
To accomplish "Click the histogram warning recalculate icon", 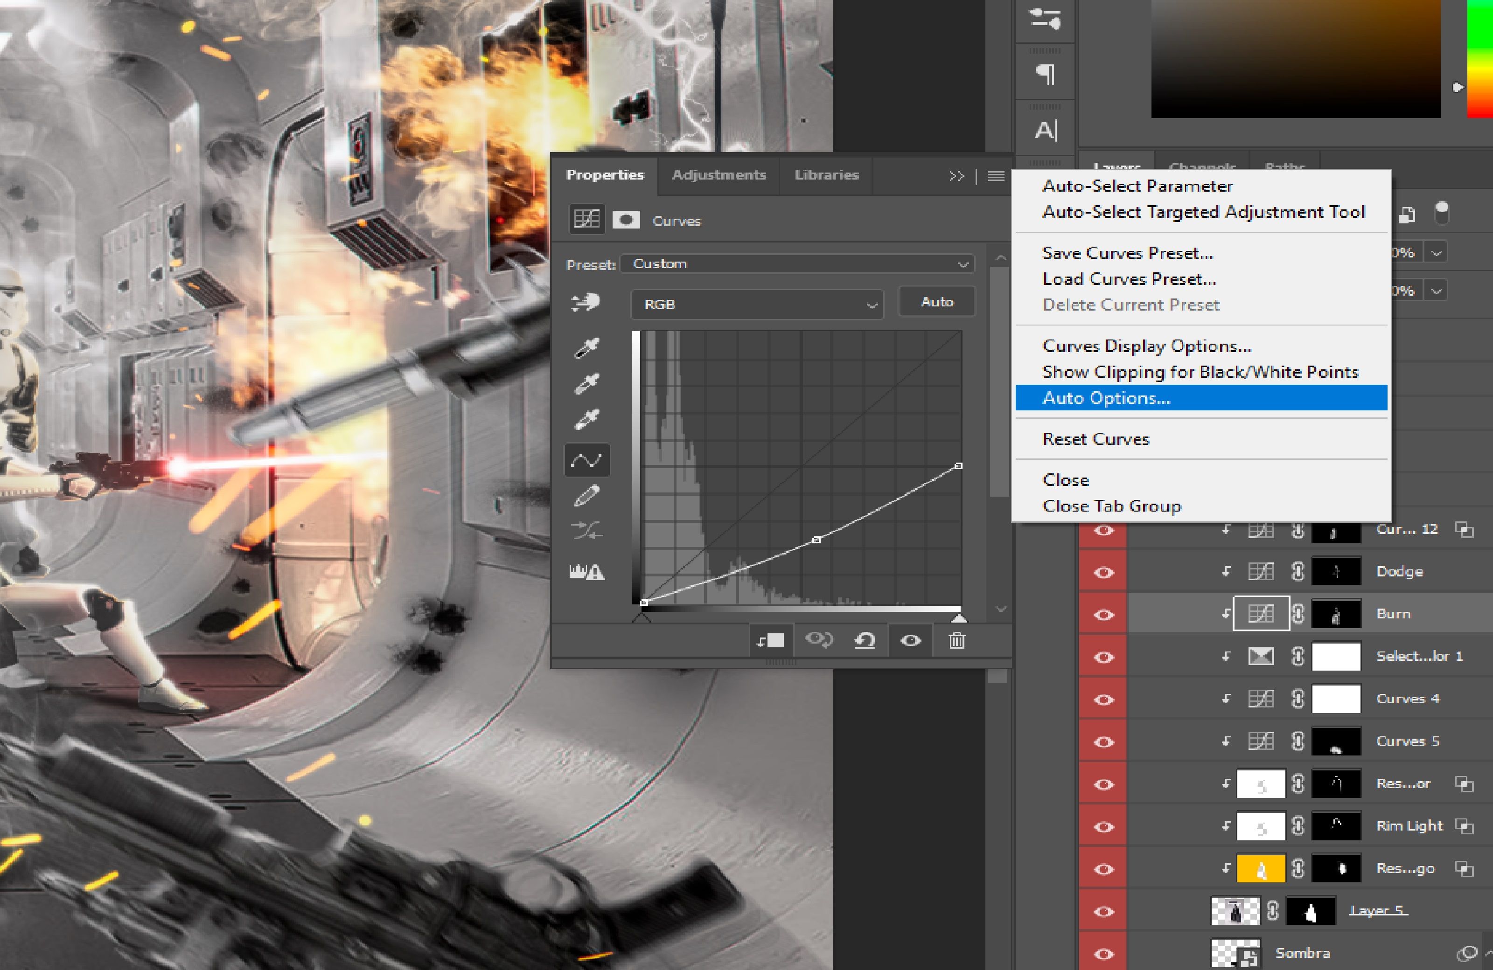I will pos(586,571).
